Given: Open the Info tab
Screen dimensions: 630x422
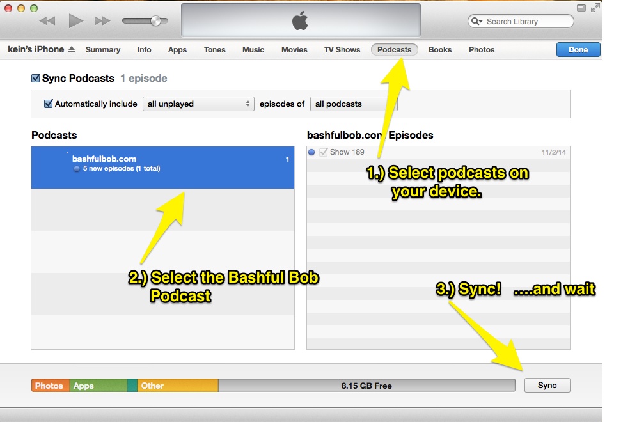Looking at the screenshot, I should [145, 50].
